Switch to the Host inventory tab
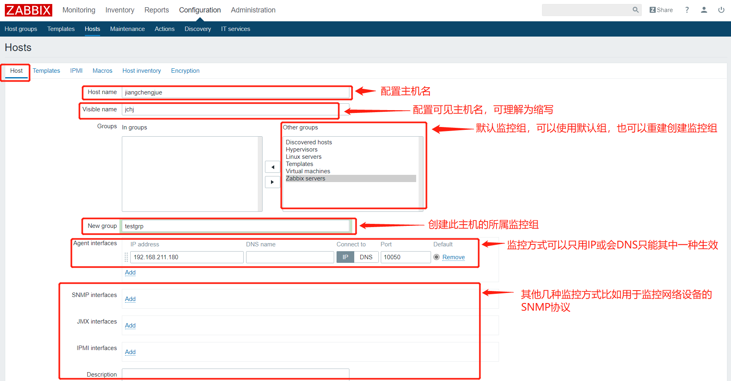 (142, 71)
